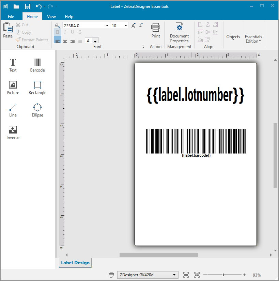
Task: Pick the Rectangle shape tool
Action: pos(37,87)
